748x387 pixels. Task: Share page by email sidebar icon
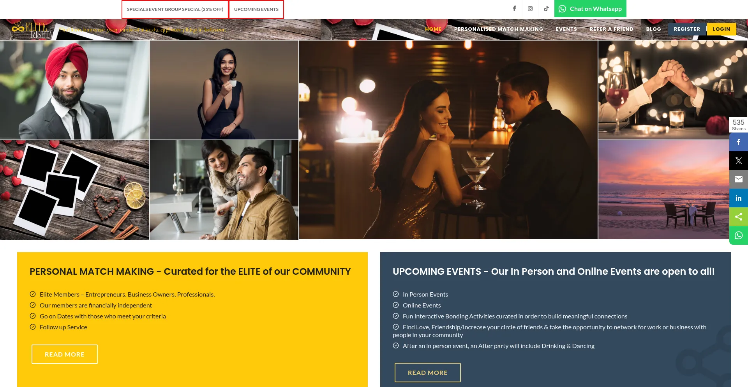738,179
